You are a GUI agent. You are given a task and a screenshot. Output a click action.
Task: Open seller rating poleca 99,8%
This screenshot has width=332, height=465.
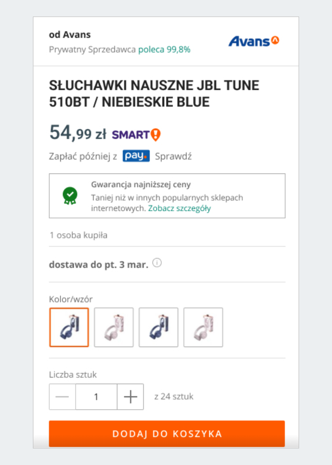(x=165, y=50)
